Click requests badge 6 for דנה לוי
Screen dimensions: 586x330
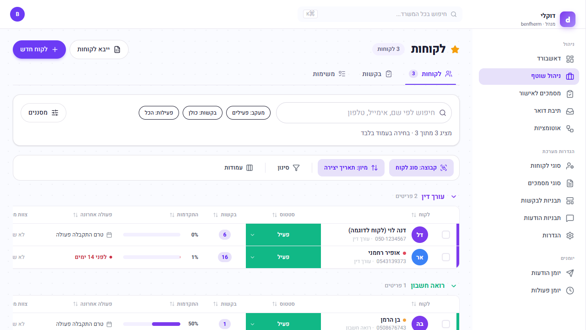[225, 235]
